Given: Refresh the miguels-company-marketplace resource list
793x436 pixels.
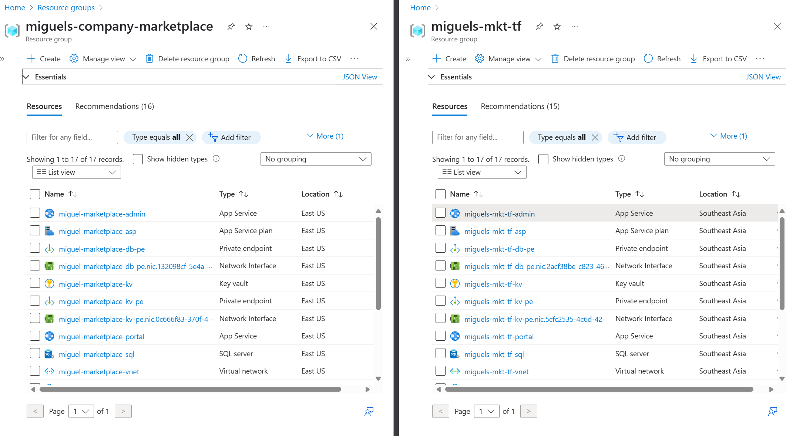Looking at the screenshot, I should (x=256, y=59).
